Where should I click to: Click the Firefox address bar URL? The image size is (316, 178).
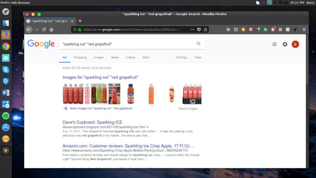132,30
